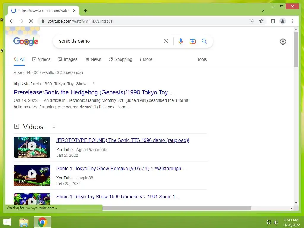The width and height of the screenshot is (304, 228).
Task: Click the horizontal scrollbar right arrow
Action: 291,208
